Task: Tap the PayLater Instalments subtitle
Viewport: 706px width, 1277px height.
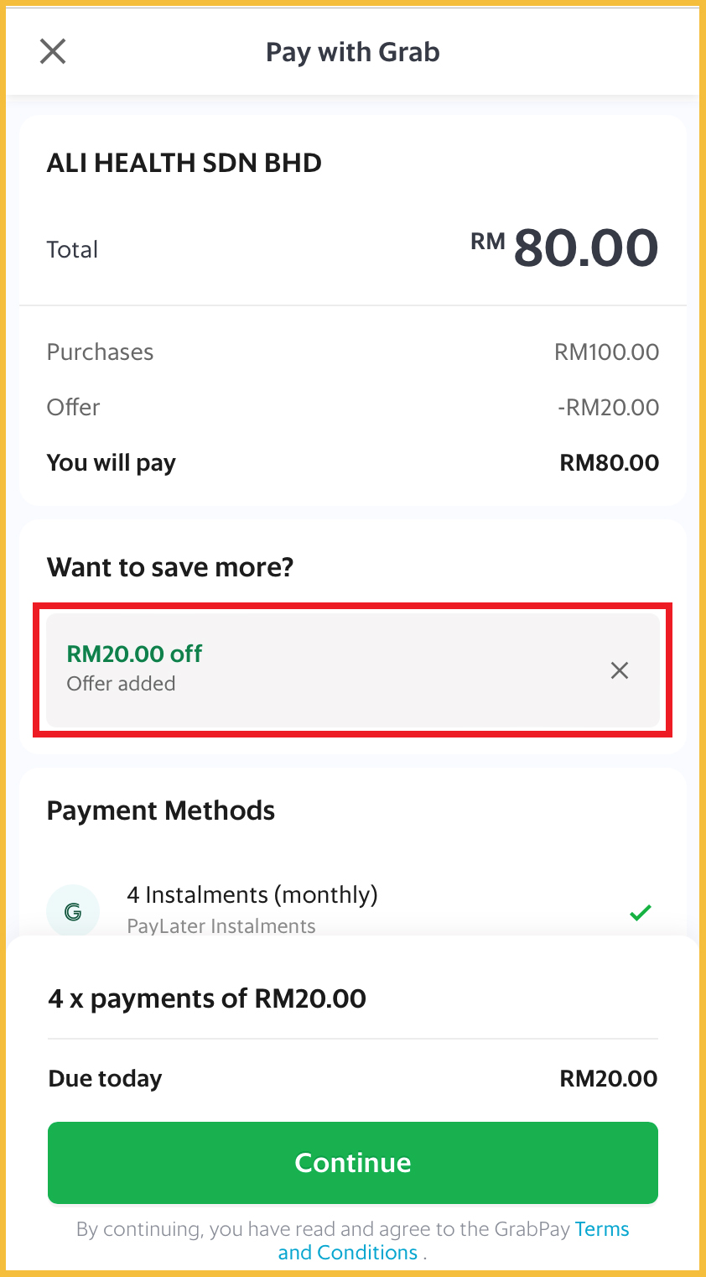Action: 221,926
